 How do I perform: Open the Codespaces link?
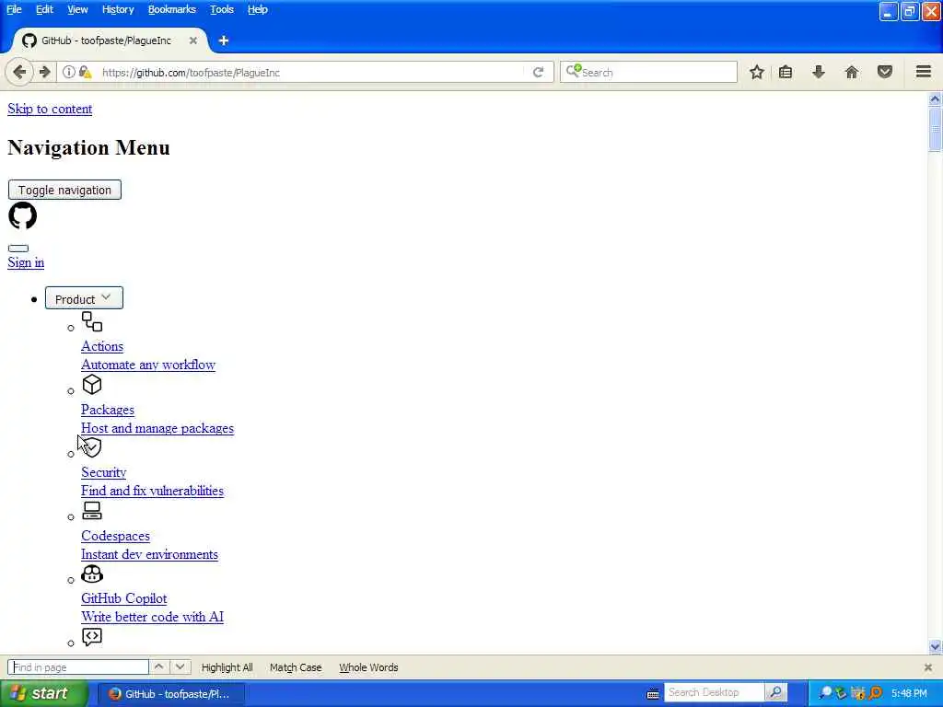click(x=115, y=537)
